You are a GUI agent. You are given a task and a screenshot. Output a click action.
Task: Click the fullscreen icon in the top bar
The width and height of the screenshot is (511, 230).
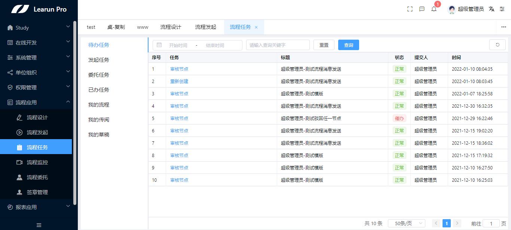410,9
